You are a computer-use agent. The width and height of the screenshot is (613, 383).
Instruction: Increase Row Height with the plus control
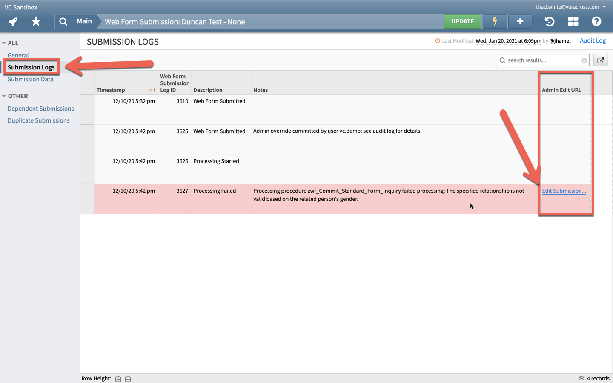(118, 379)
